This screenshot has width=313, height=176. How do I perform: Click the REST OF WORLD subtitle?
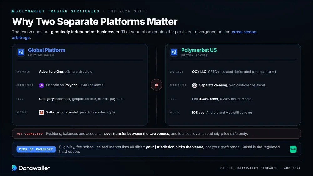click(x=41, y=55)
